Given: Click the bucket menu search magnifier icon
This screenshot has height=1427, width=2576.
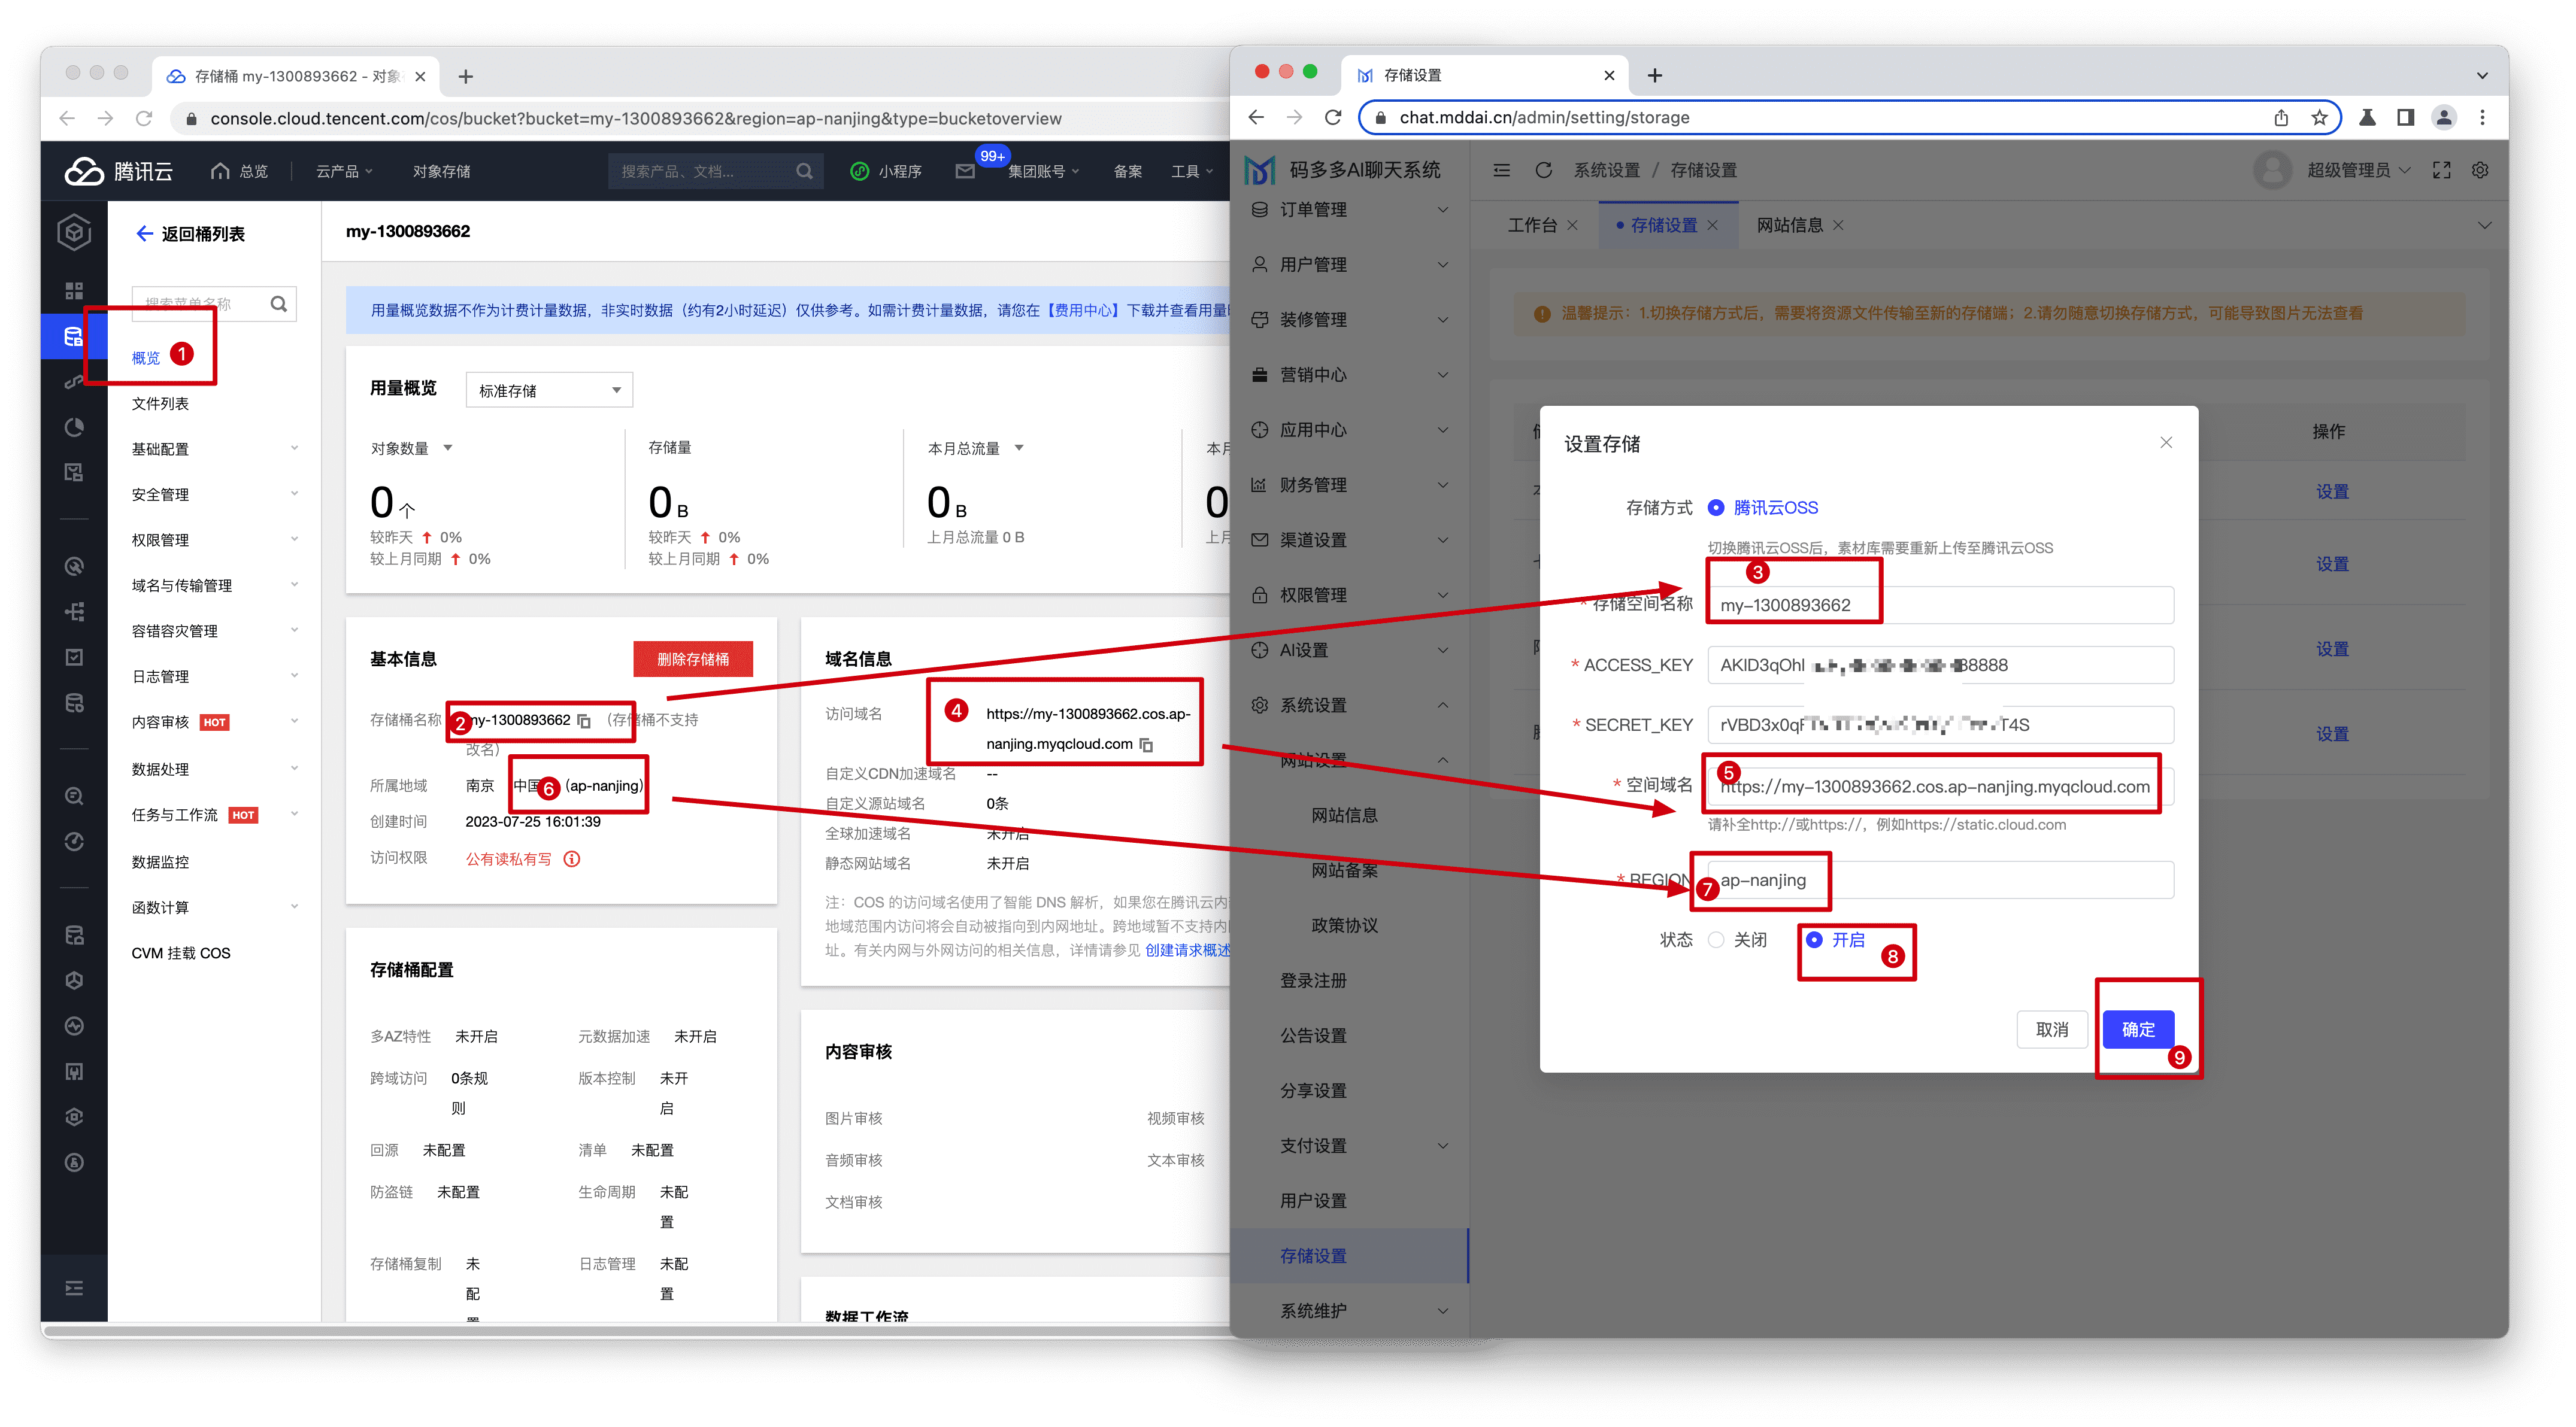Looking at the screenshot, I should [x=279, y=304].
